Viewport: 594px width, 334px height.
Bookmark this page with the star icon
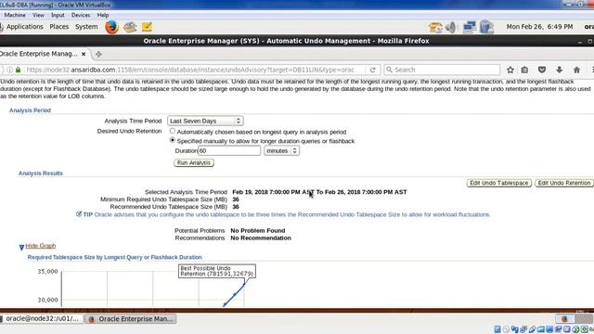[510, 70]
